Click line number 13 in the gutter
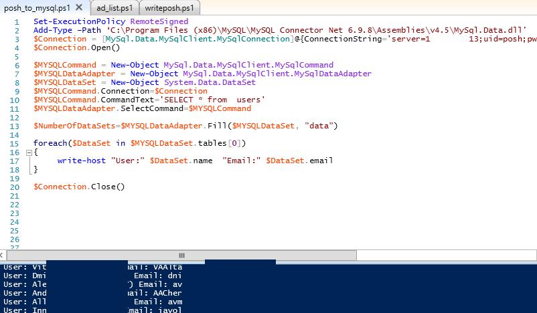This screenshot has width=537, height=313. pyautogui.click(x=14, y=126)
